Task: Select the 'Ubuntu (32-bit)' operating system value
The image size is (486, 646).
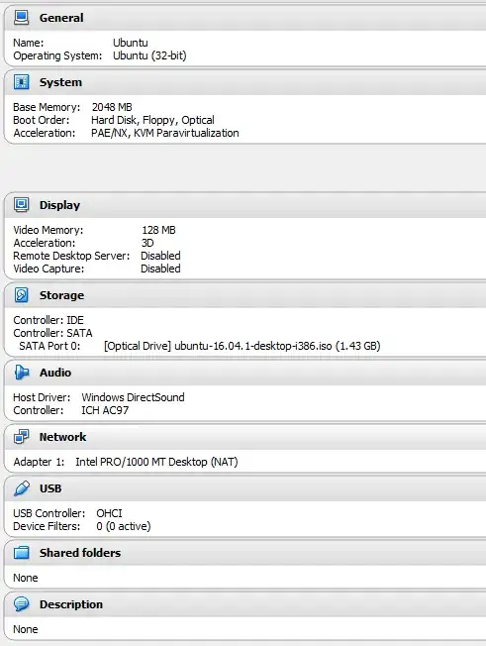Action: click(x=149, y=55)
